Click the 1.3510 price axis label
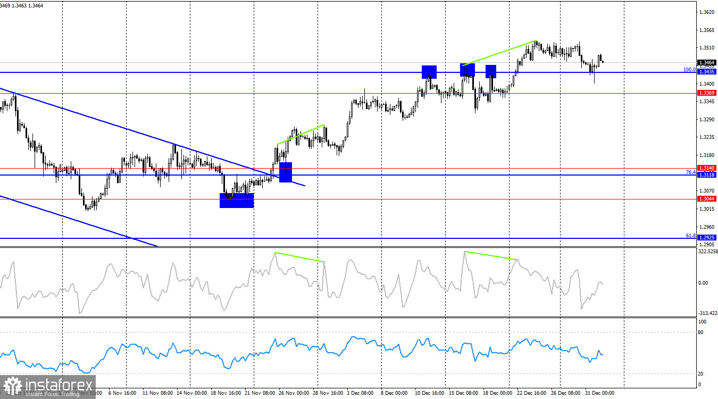The width and height of the screenshot is (718, 399). pyautogui.click(x=707, y=47)
